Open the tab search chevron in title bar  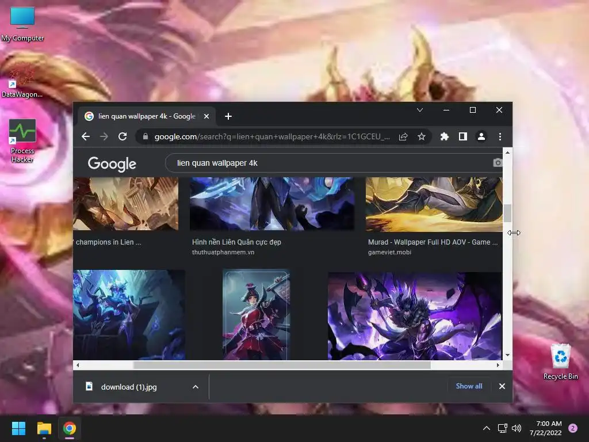(x=420, y=110)
